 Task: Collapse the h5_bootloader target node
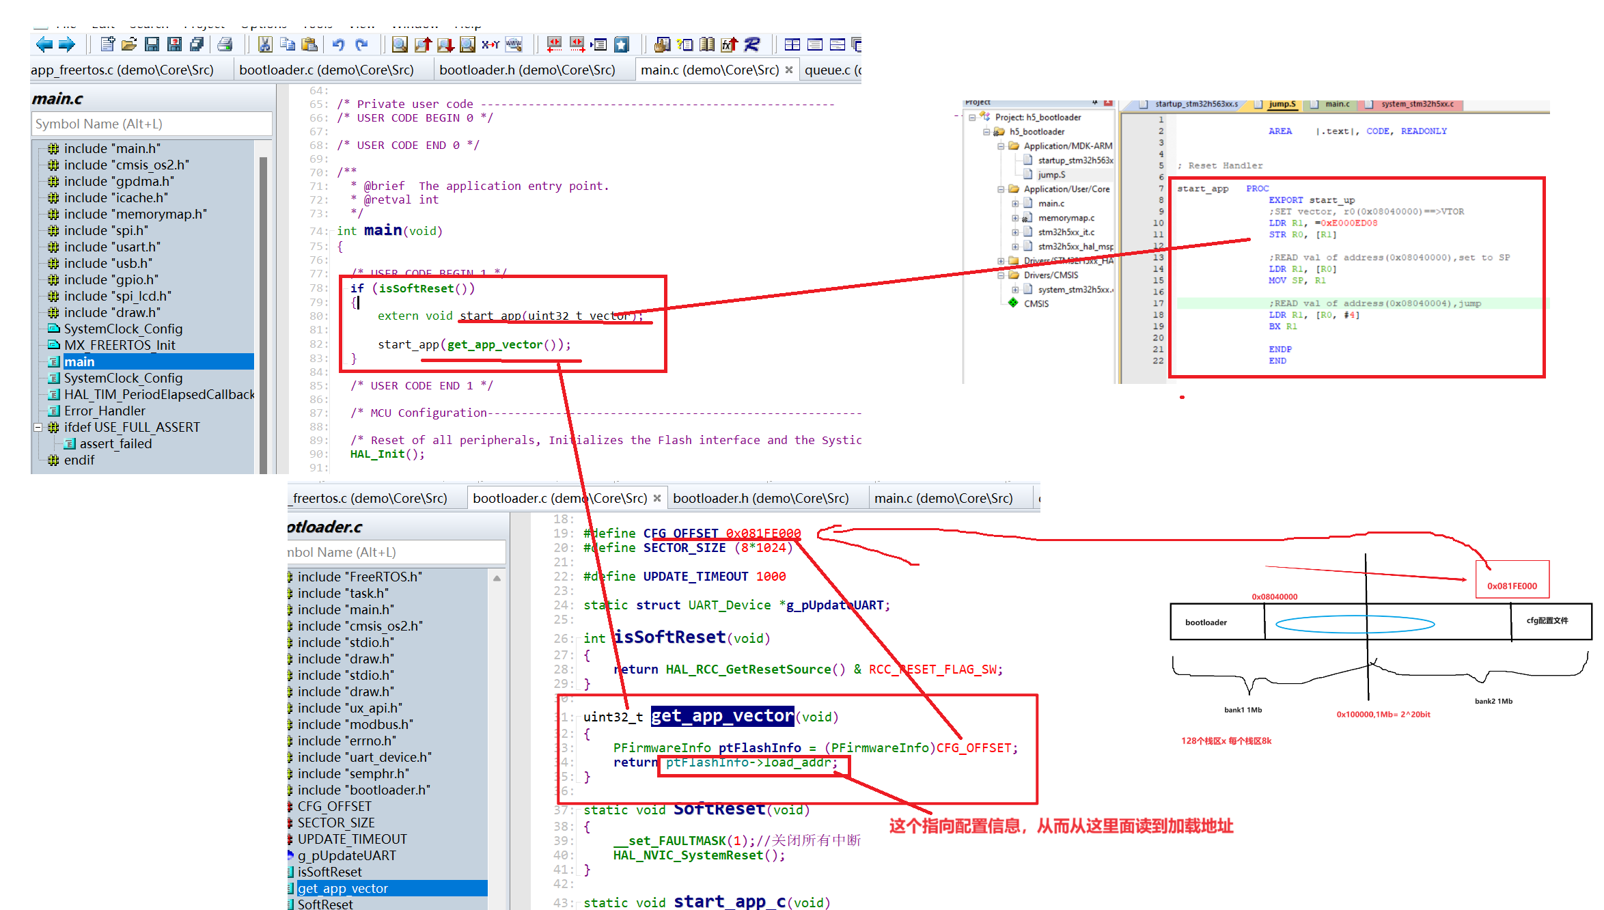(986, 132)
